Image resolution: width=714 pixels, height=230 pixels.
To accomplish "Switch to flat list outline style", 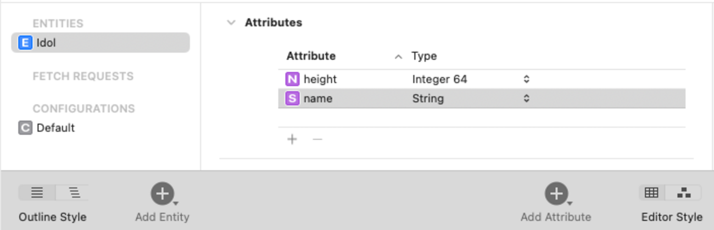I will (37, 192).
